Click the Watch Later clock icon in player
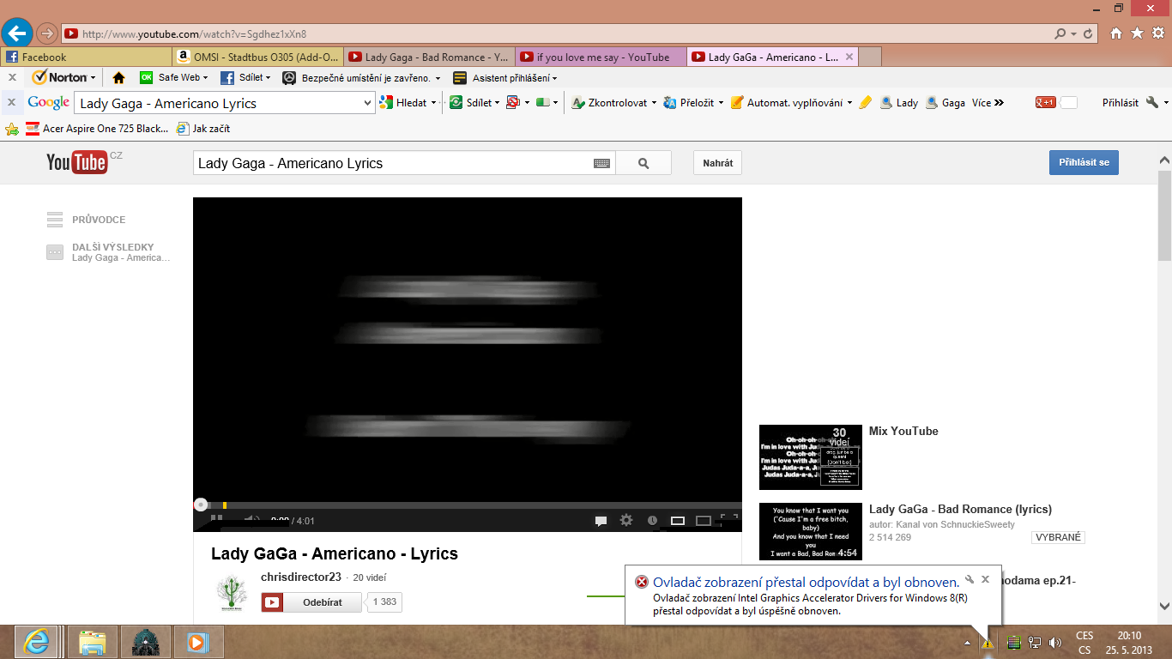 [x=652, y=520]
